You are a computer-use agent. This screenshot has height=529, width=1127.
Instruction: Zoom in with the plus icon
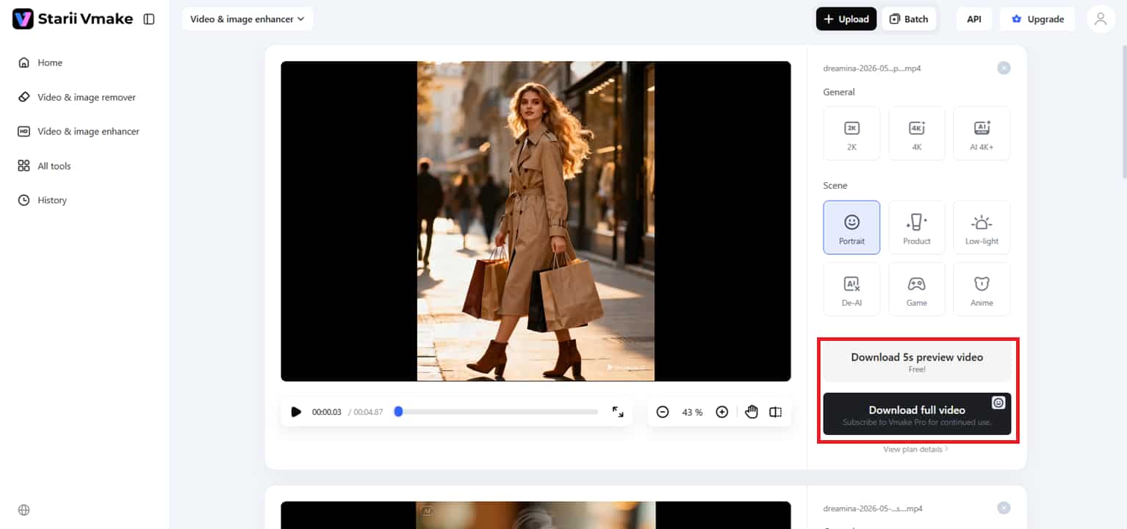click(722, 412)
